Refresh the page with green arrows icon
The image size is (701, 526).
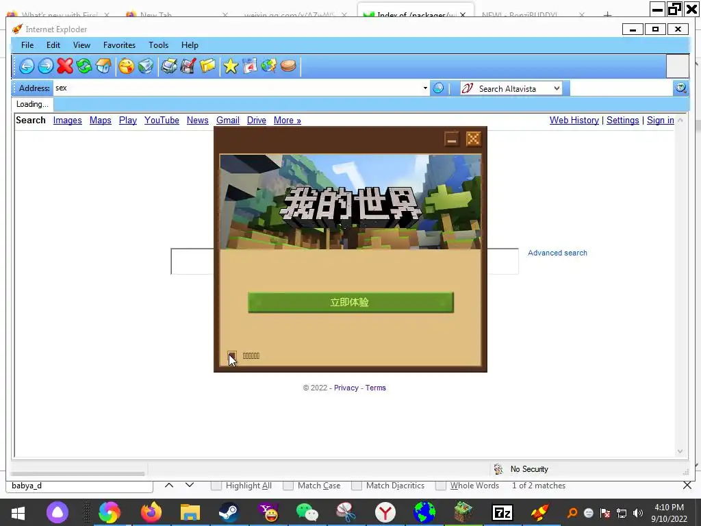click(x=84, y=66)
